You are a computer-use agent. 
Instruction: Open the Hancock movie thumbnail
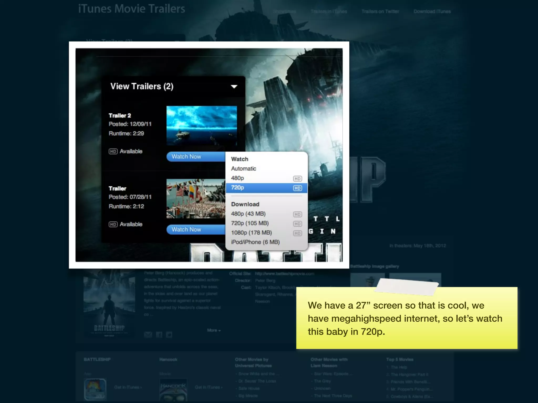pos(173,389)
